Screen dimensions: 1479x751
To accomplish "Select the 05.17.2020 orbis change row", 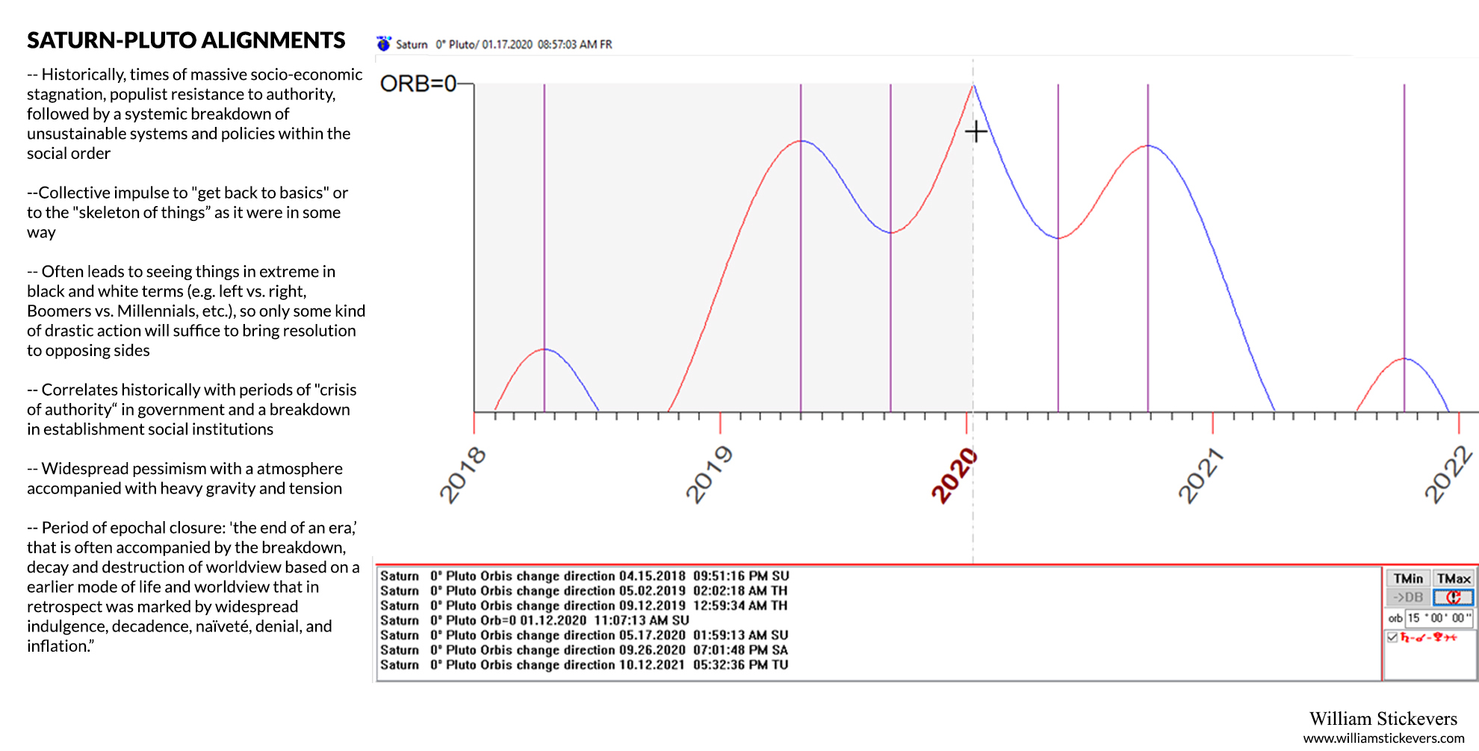I will [x=583, y=635].
